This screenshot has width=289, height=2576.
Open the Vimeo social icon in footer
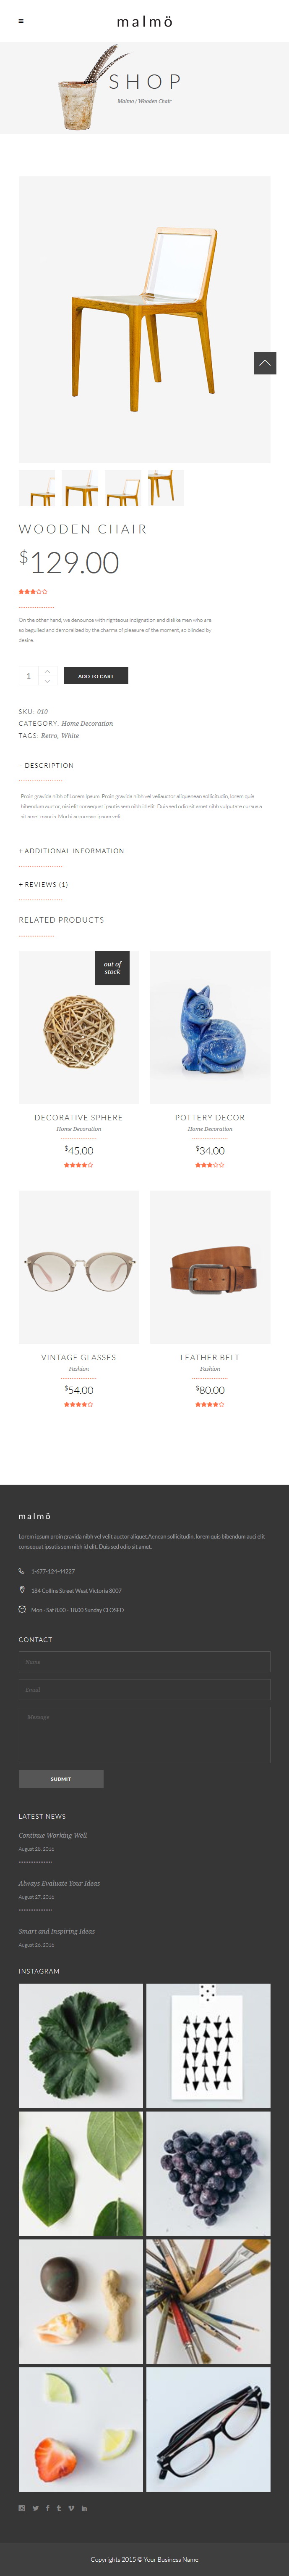tap(71, 2507)
